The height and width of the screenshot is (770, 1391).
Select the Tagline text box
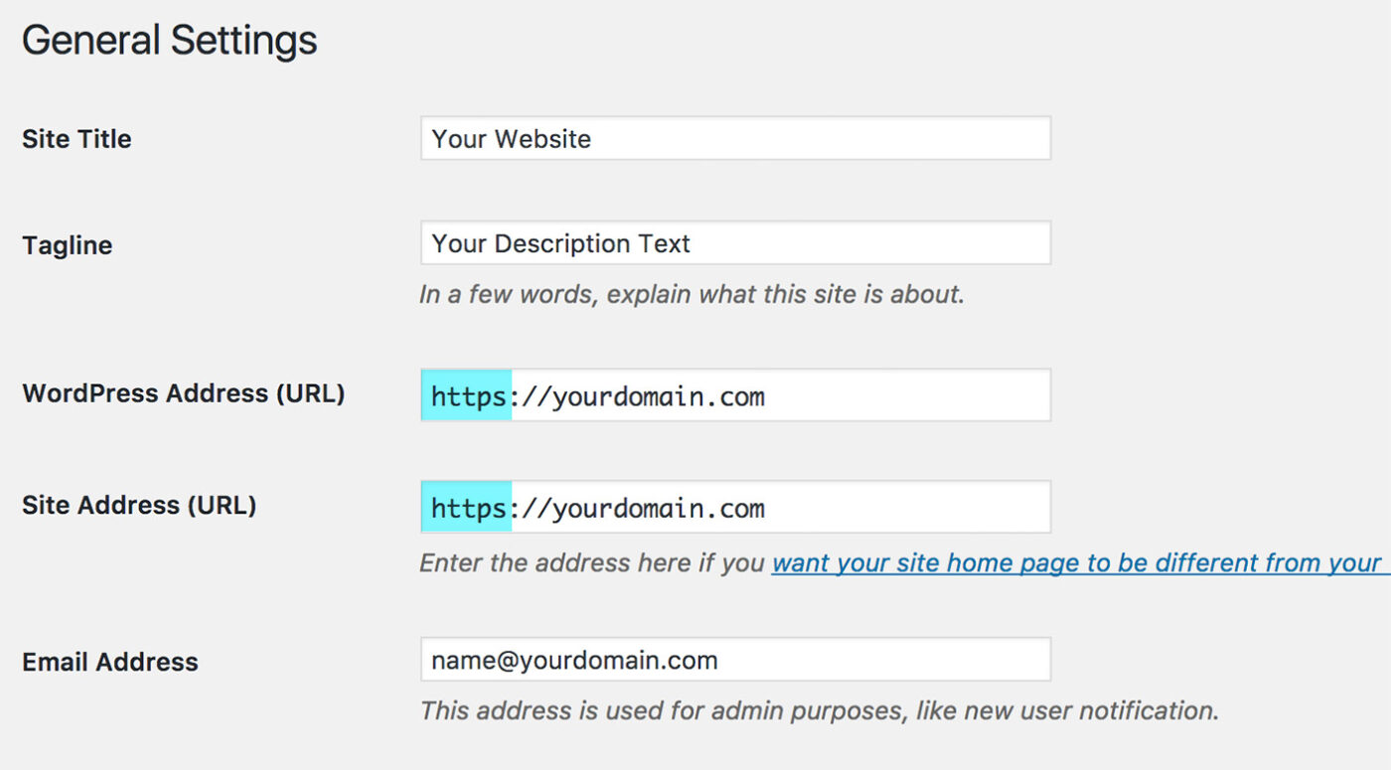[735, 242]
